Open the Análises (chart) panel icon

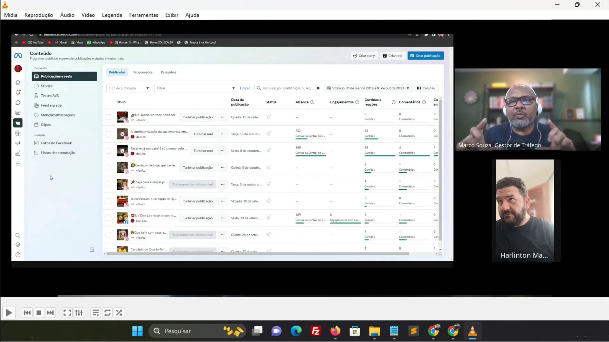(18, 153)
